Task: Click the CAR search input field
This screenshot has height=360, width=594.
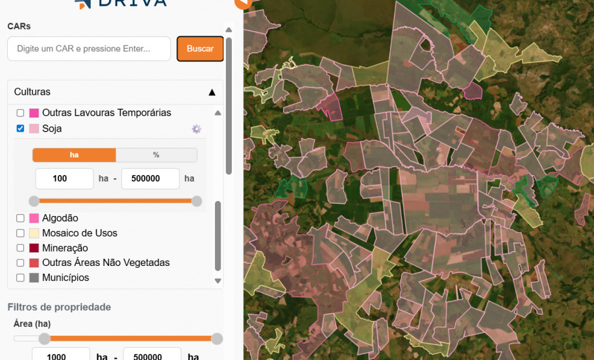Action: coord(89,49)
